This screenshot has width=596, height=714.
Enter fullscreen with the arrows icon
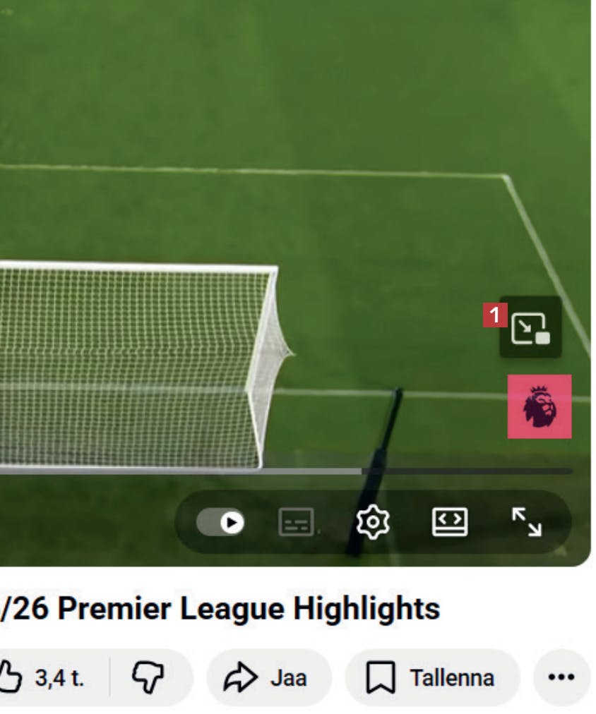pyautogui.click(x=527, y=522)
